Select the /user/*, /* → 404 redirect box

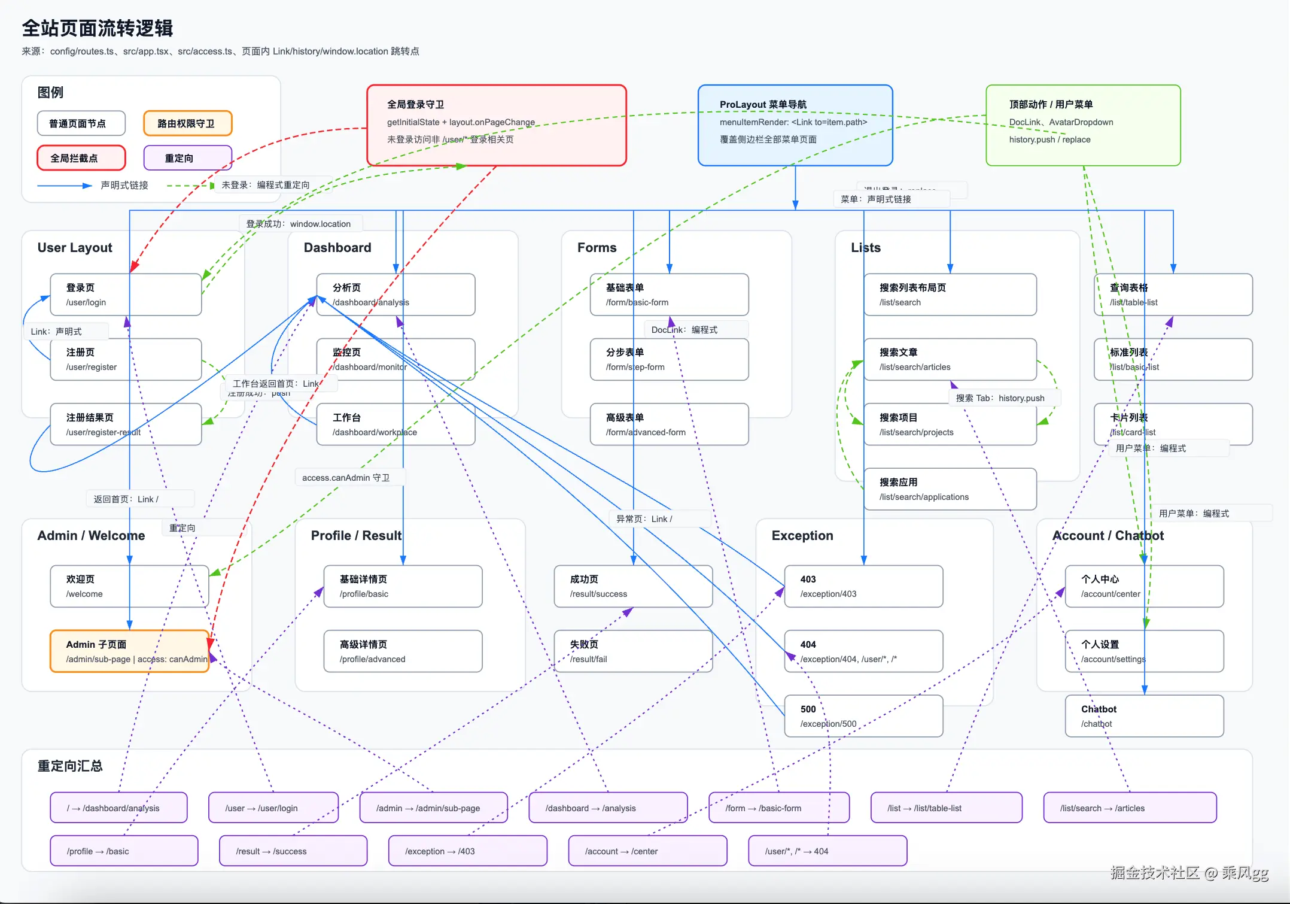(827, 851)
